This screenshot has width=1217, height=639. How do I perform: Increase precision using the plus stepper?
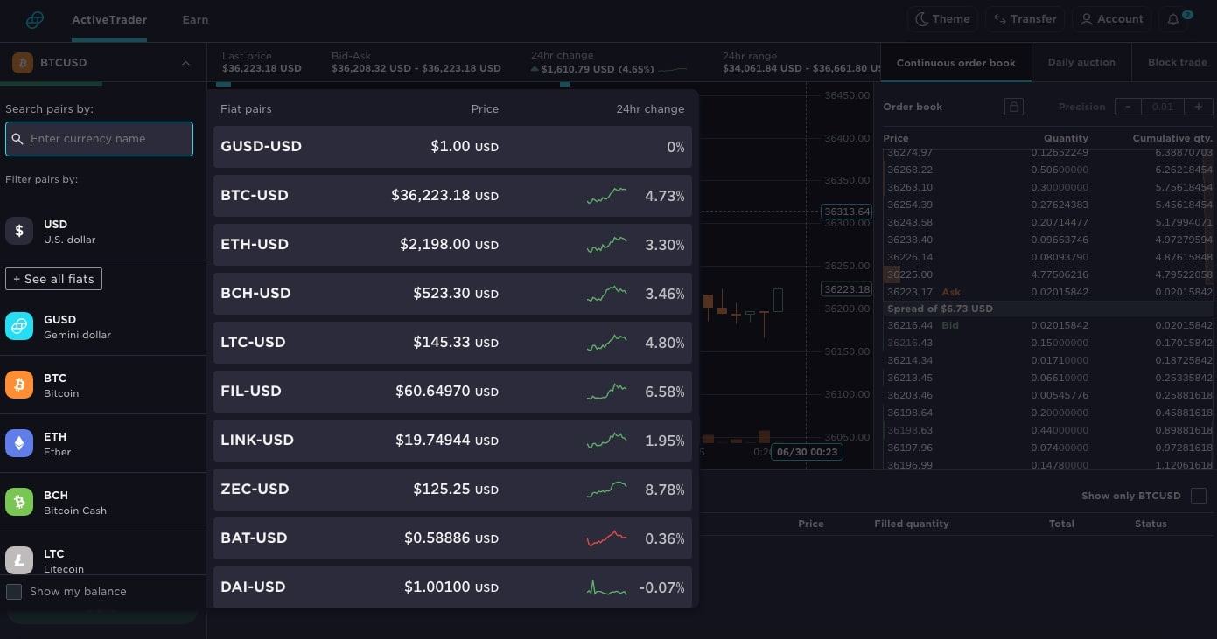click(x=1198, y=106)
